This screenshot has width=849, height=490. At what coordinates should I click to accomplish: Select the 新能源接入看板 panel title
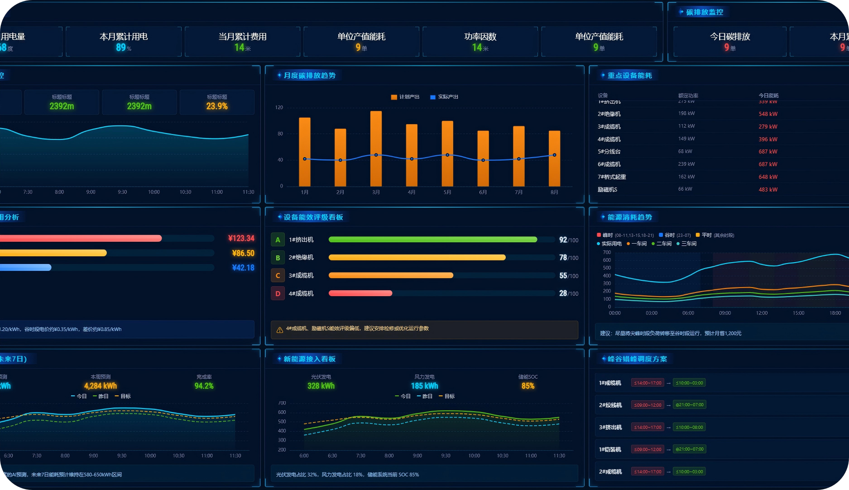[310, 359]
